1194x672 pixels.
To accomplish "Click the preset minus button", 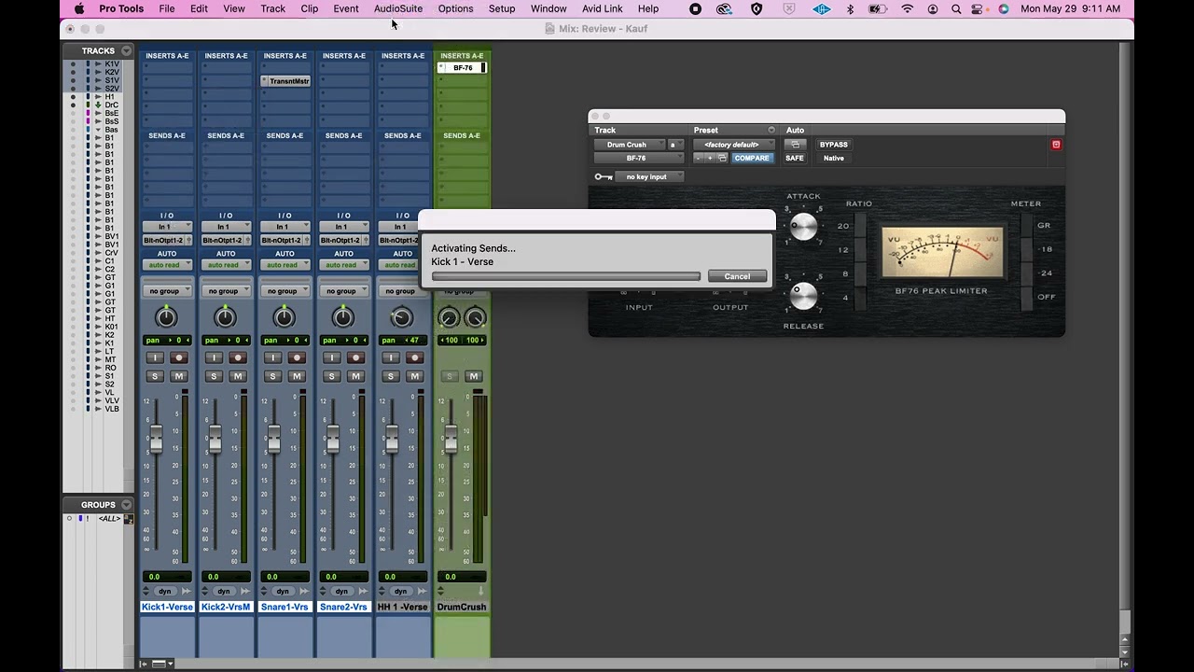I will point(698,158).
